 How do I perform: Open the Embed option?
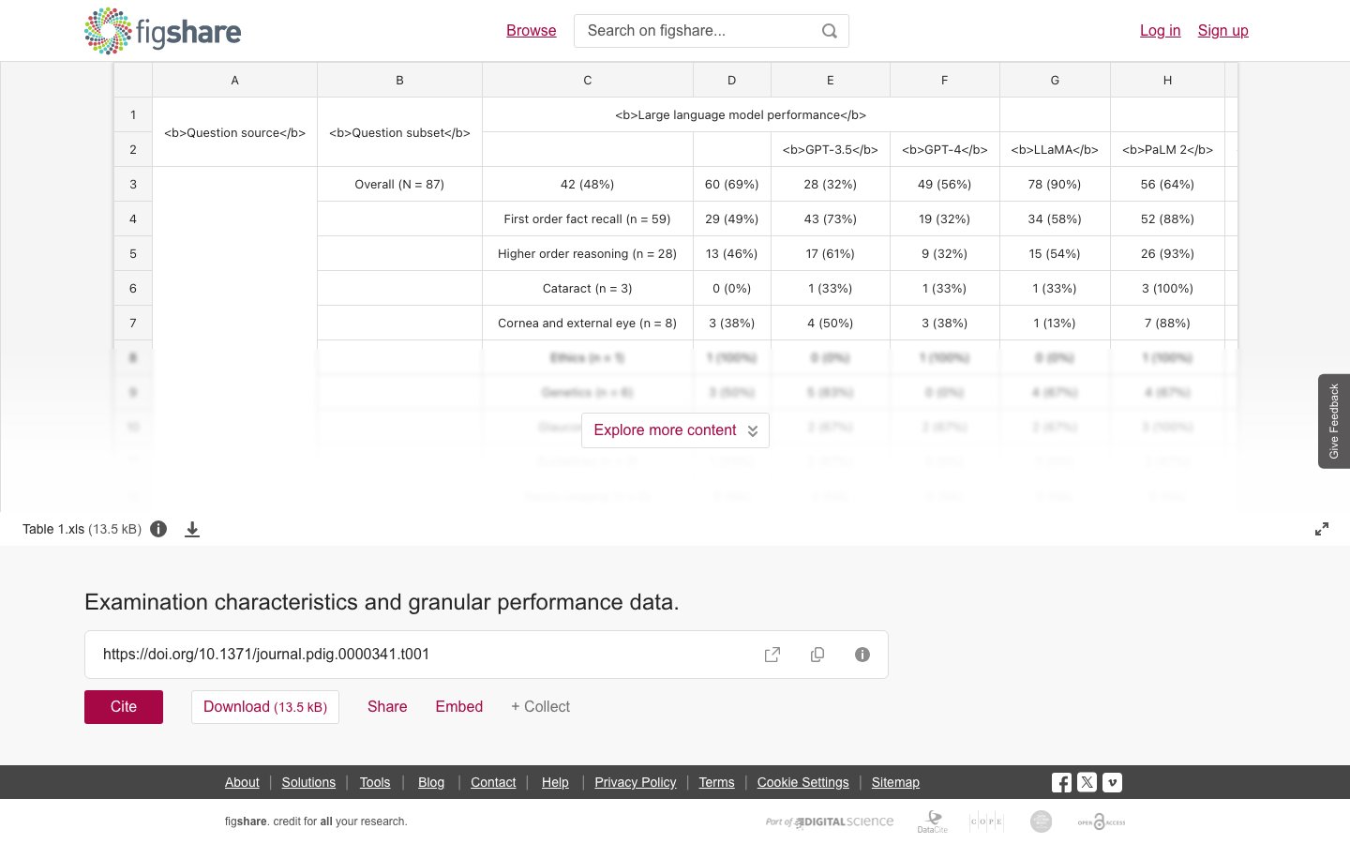[459, 707]
